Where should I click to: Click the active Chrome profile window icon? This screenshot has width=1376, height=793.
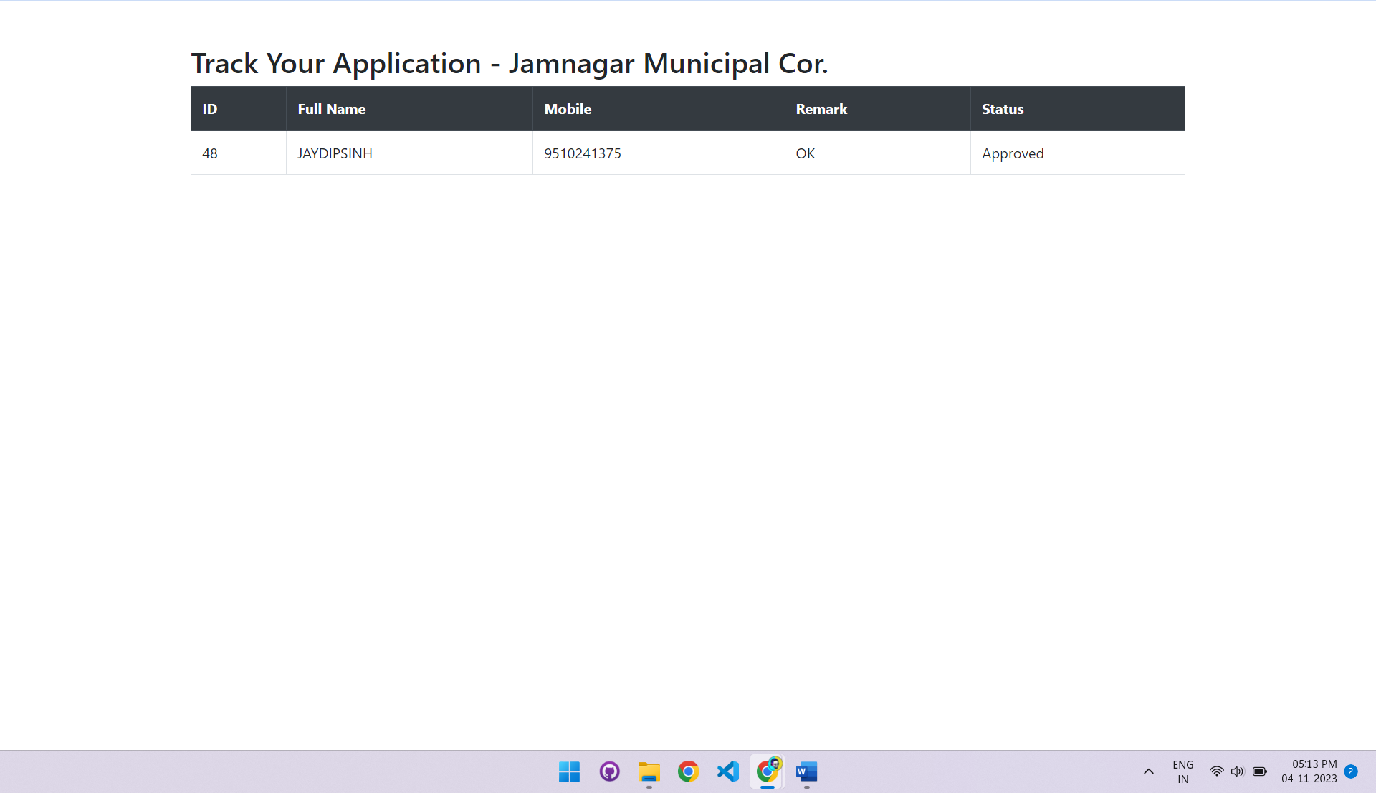(768, 772)
